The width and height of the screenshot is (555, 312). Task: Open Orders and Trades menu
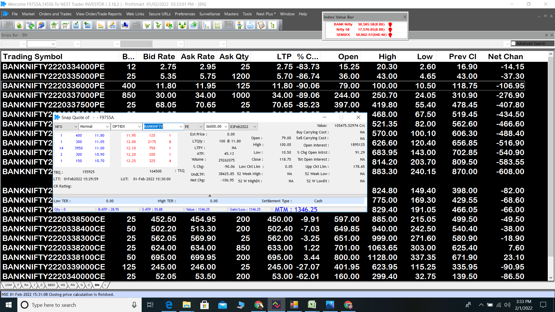point(55,14)
